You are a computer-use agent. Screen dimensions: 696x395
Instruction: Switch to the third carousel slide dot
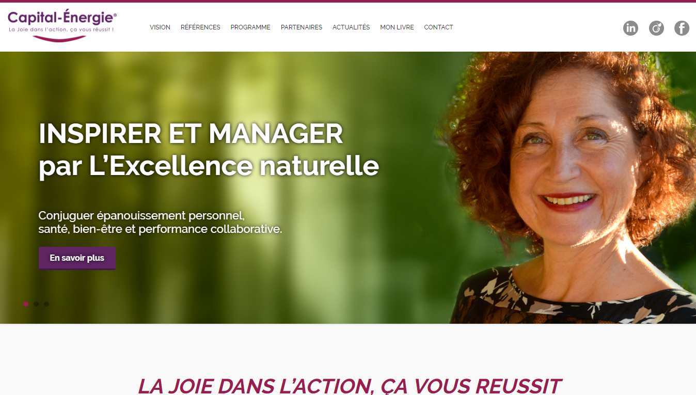(x=46, y=304)
